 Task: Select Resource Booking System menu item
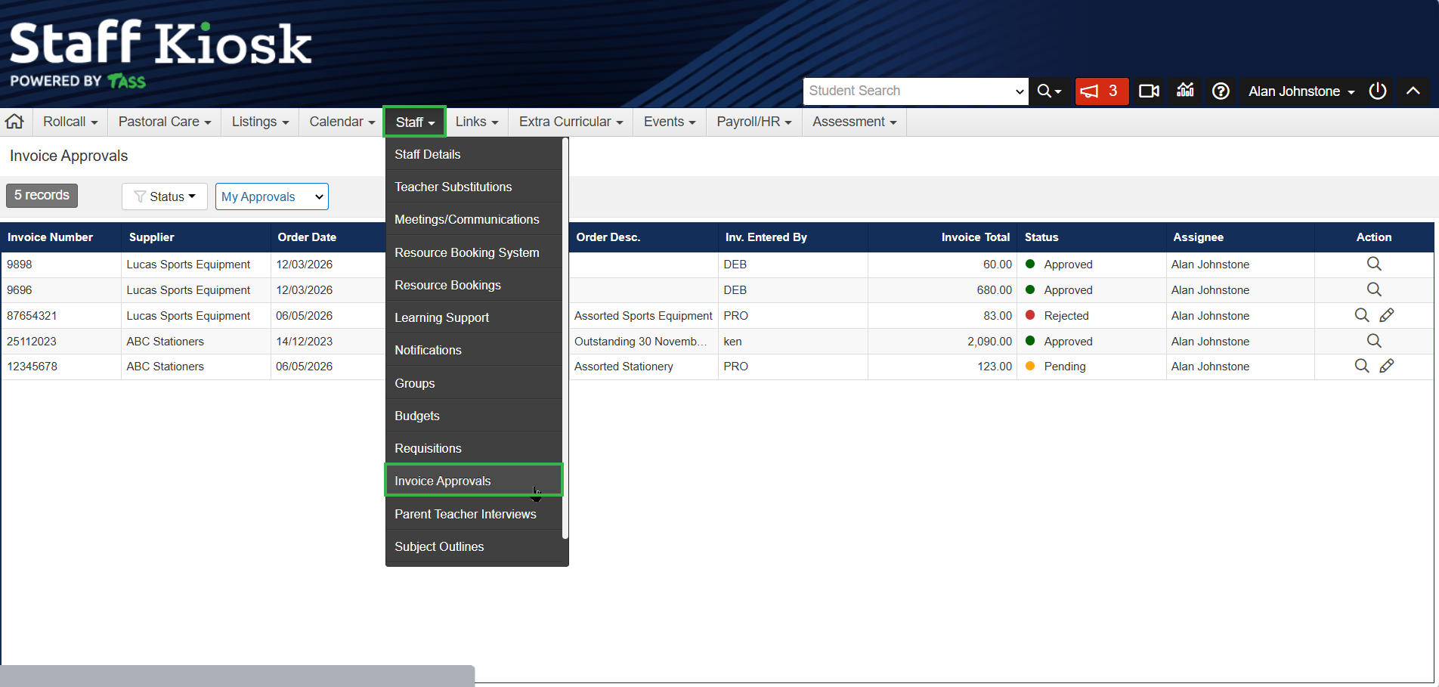click(474, 252)
